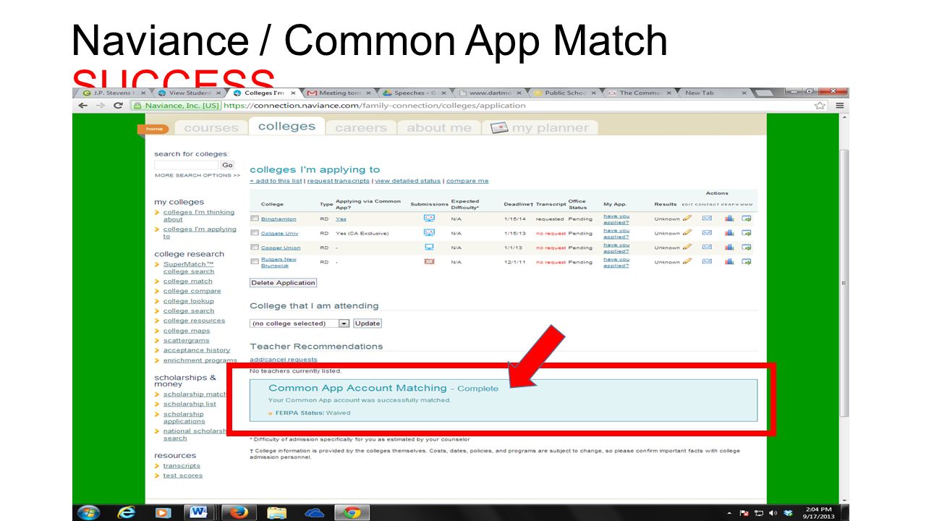Open the SuperMatch college search link

[x=189, y=268]
